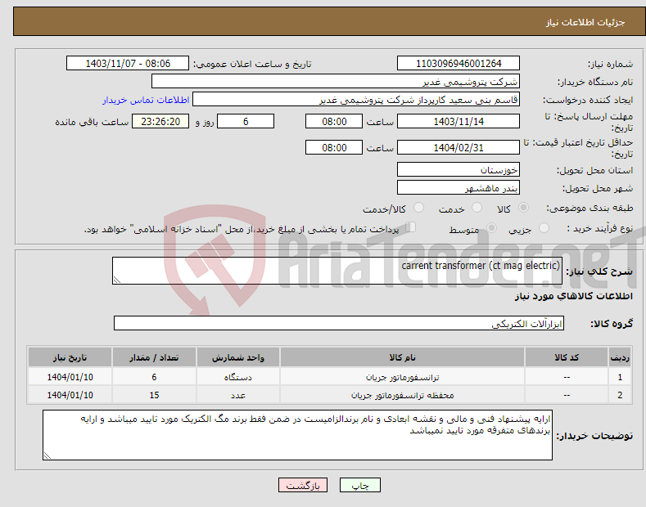Click the section heading اطلاعات کالاهای مورد نیاز

573,296
